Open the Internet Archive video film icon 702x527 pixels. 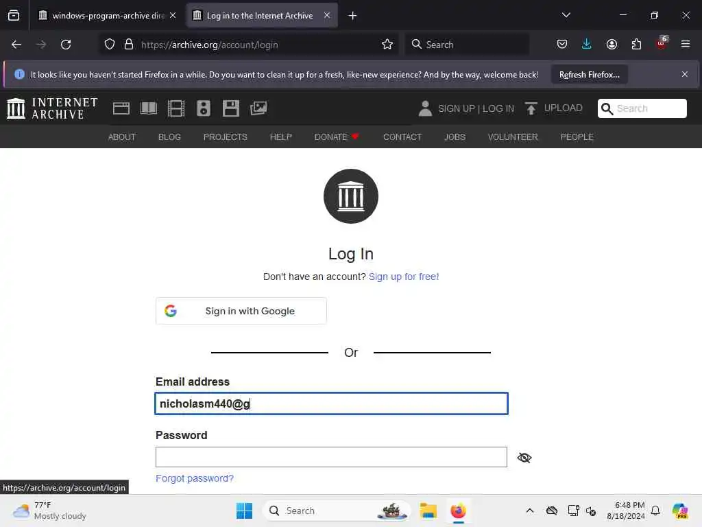pos(176,108)
